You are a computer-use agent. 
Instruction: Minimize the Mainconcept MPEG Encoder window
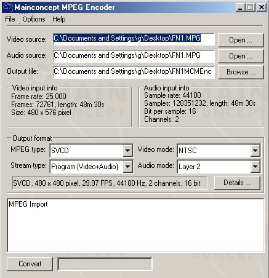(240, 7)
